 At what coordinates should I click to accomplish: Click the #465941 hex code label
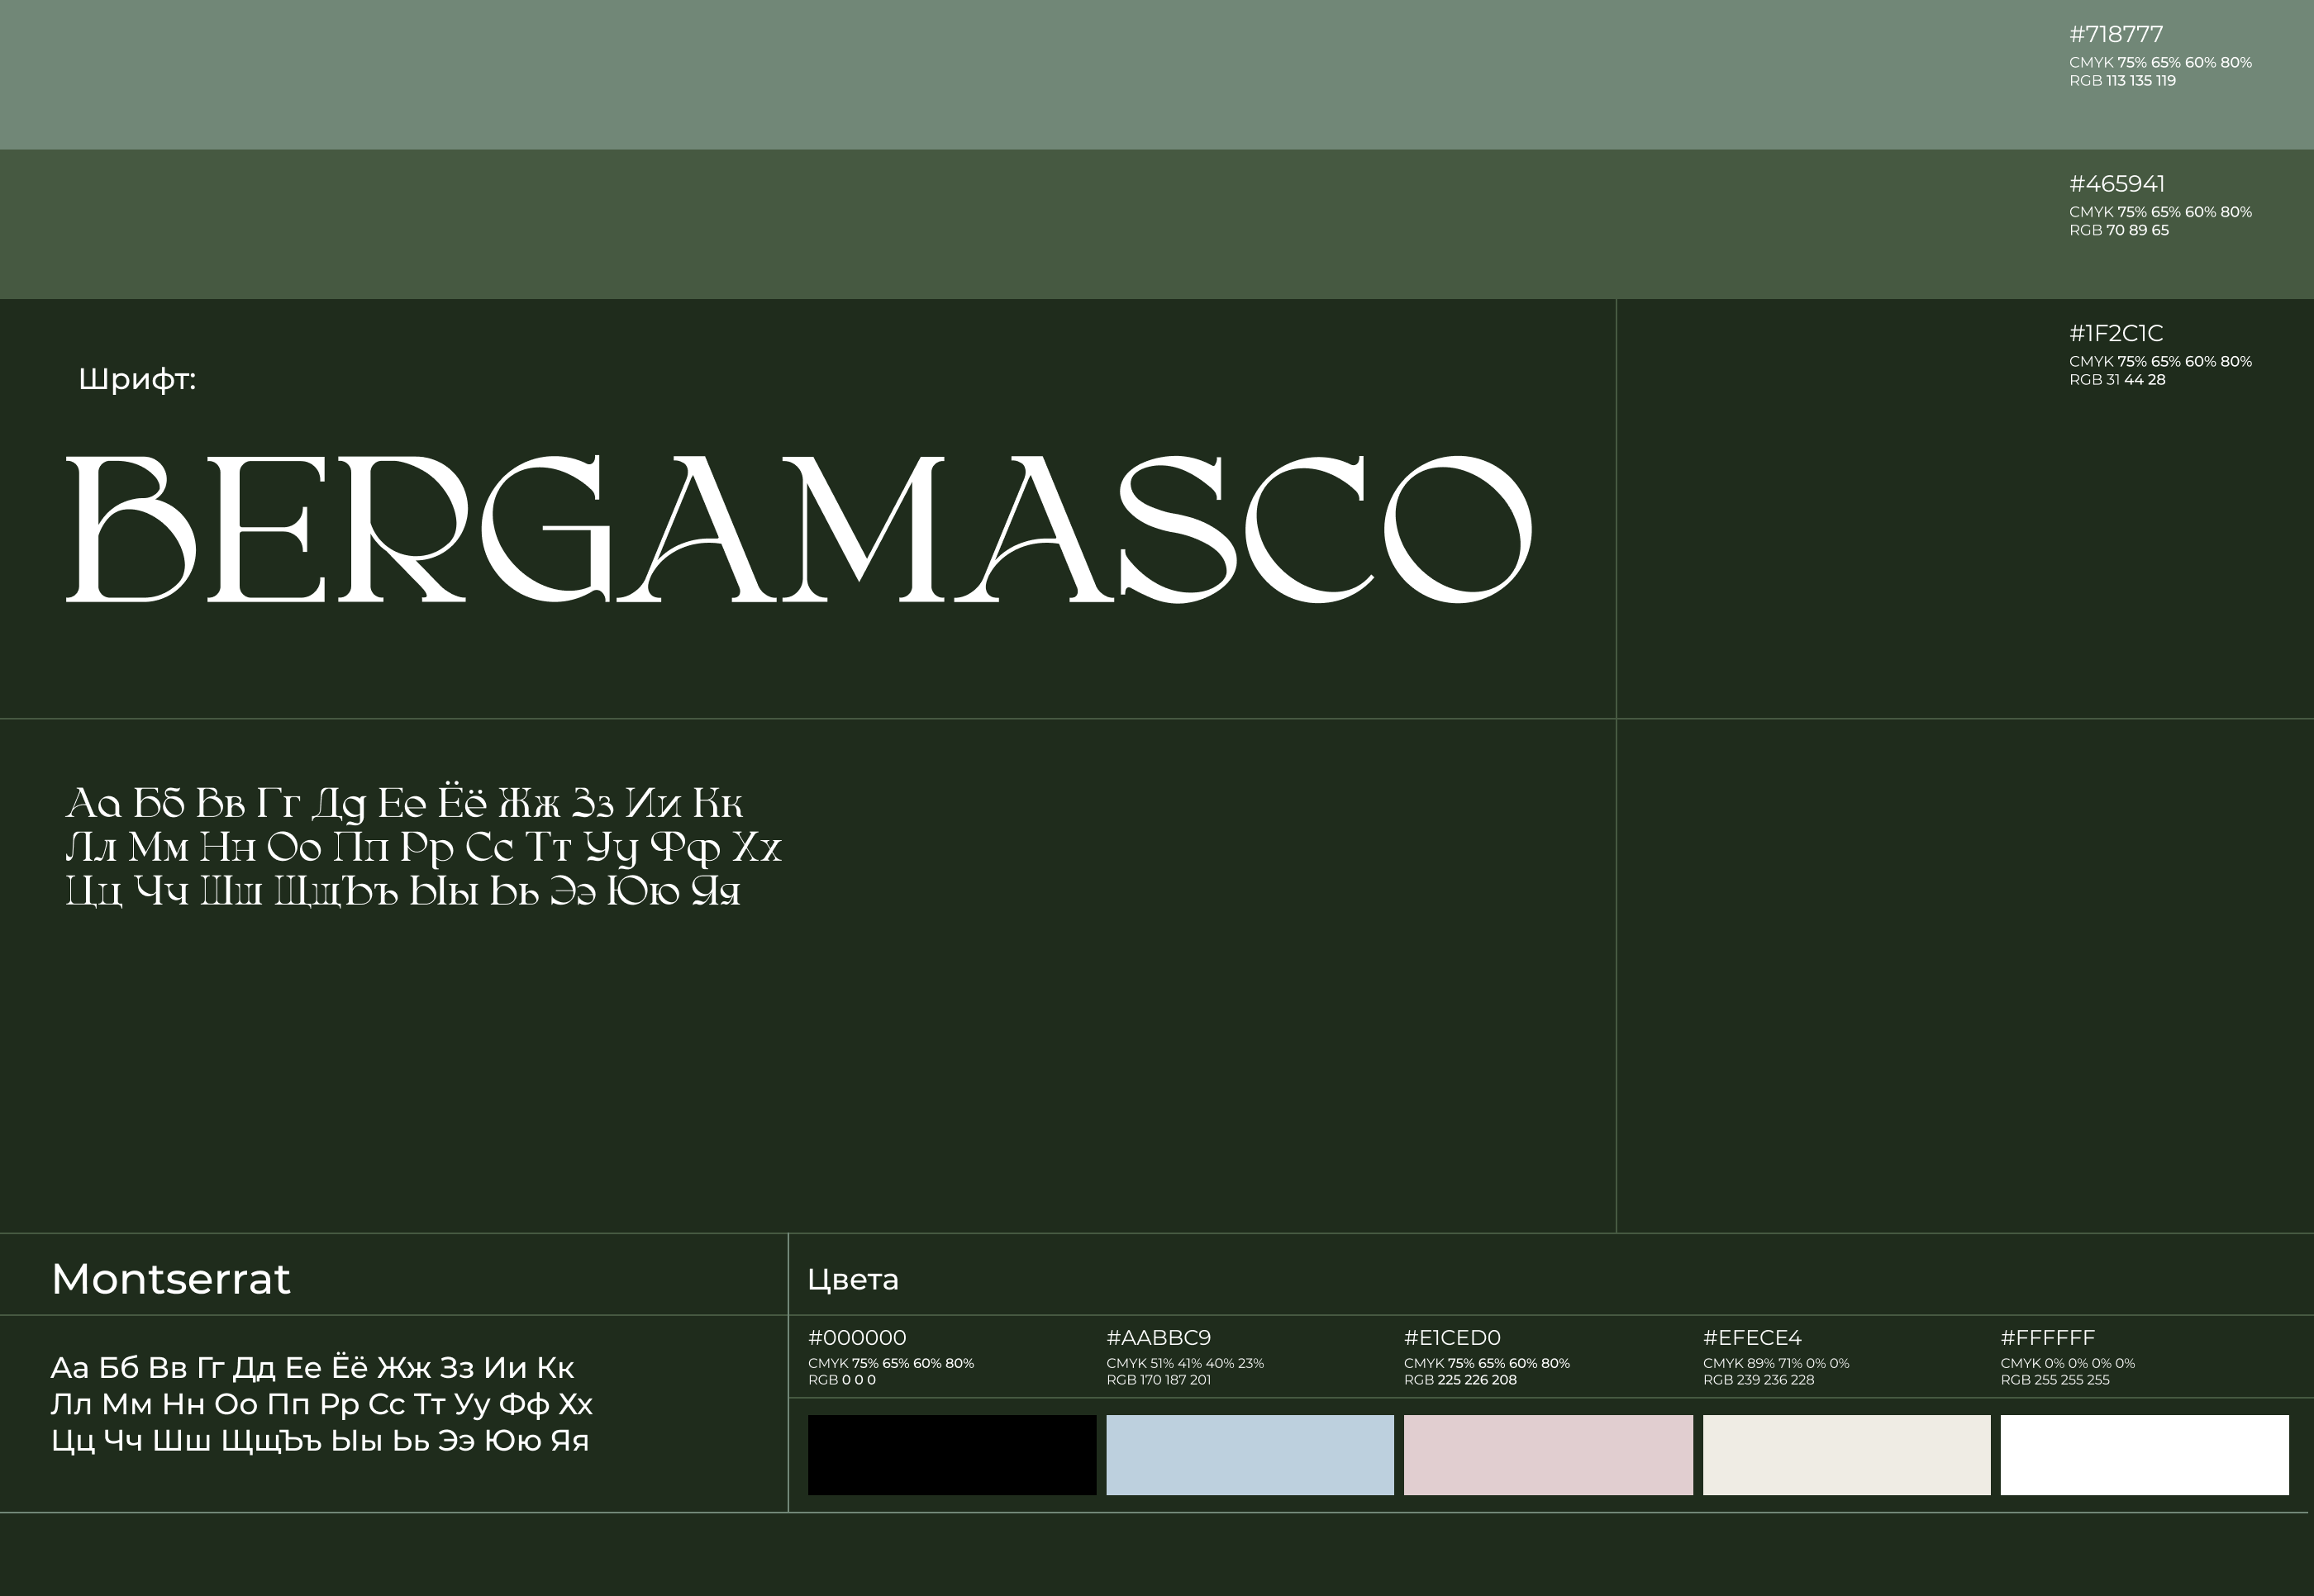[x=2116, y=184]
